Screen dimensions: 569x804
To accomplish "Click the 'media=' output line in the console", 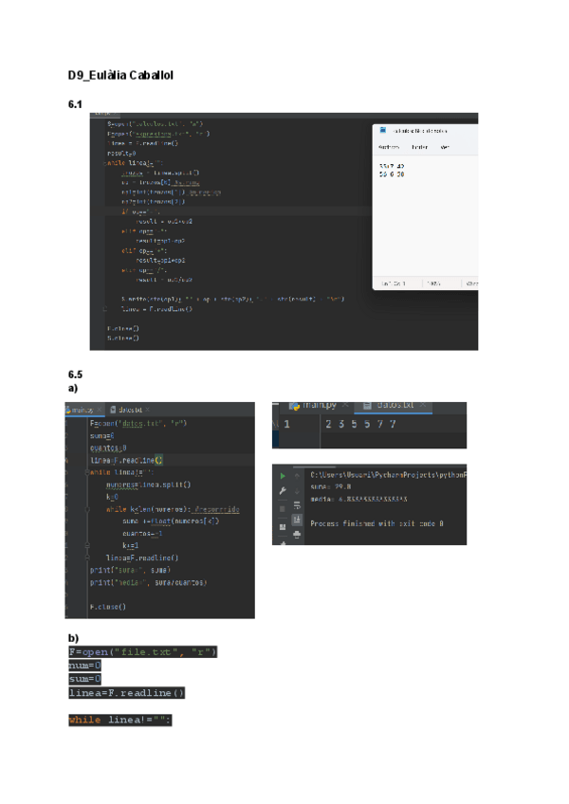I will (358, 499).
